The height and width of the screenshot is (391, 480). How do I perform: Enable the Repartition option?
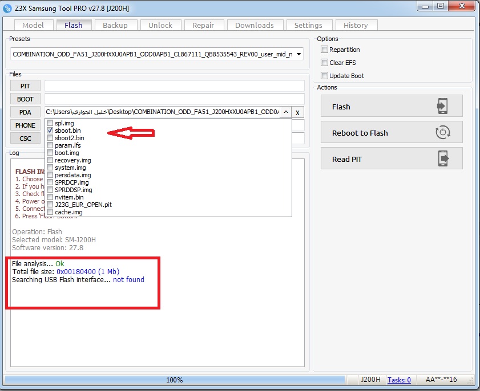point(325,49)
